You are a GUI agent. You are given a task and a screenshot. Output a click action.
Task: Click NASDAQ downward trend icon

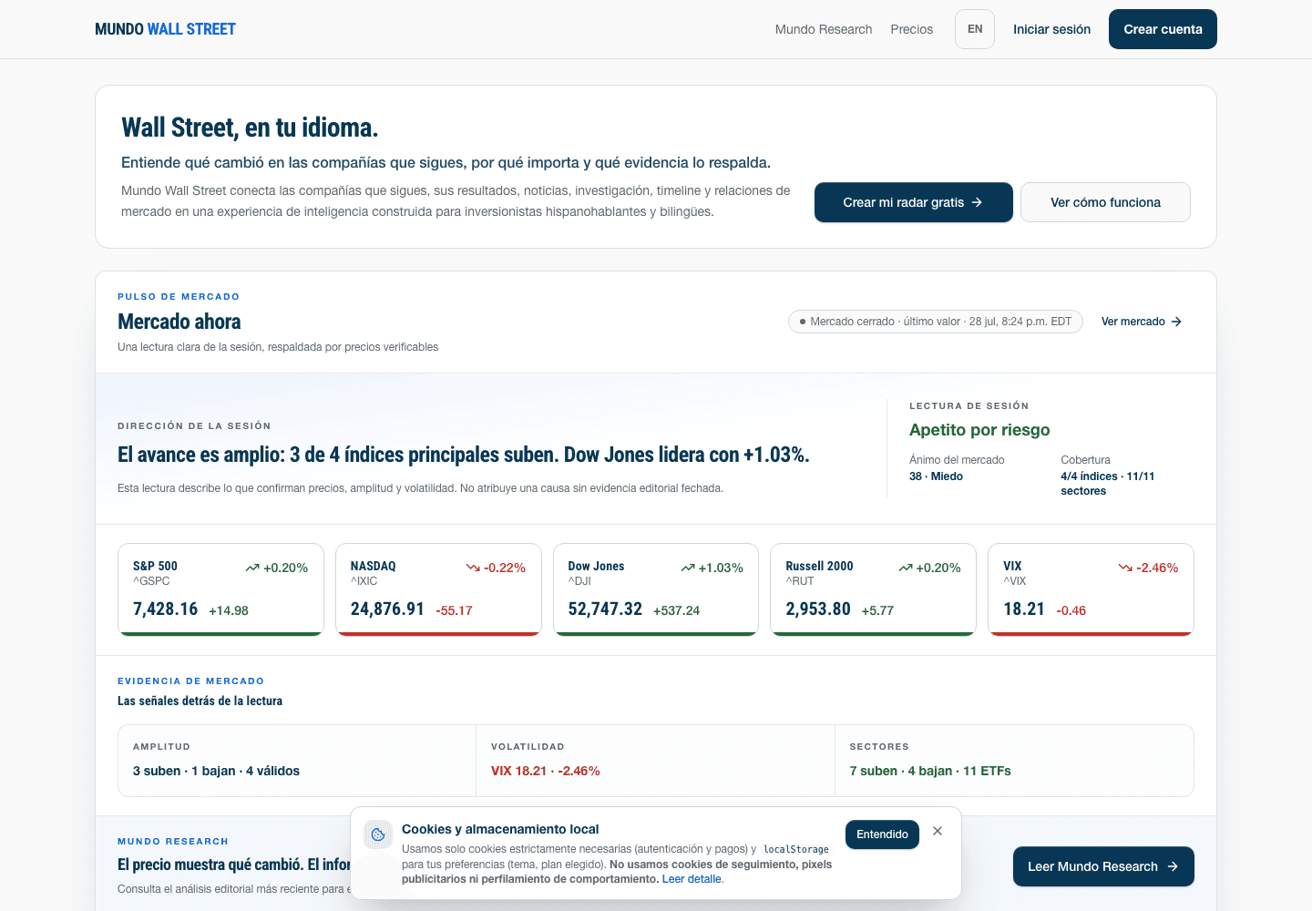(x=473, y=568)
